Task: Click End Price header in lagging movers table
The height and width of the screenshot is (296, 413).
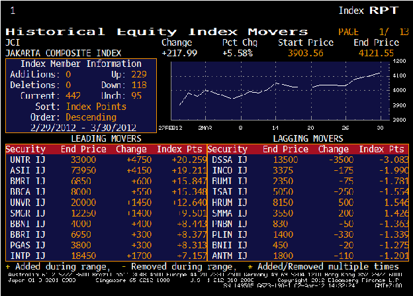Action: coord(284,149)
